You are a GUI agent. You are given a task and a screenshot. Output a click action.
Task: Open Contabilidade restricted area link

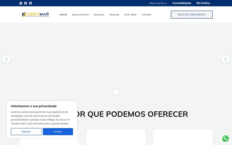(x=182, y=3)
